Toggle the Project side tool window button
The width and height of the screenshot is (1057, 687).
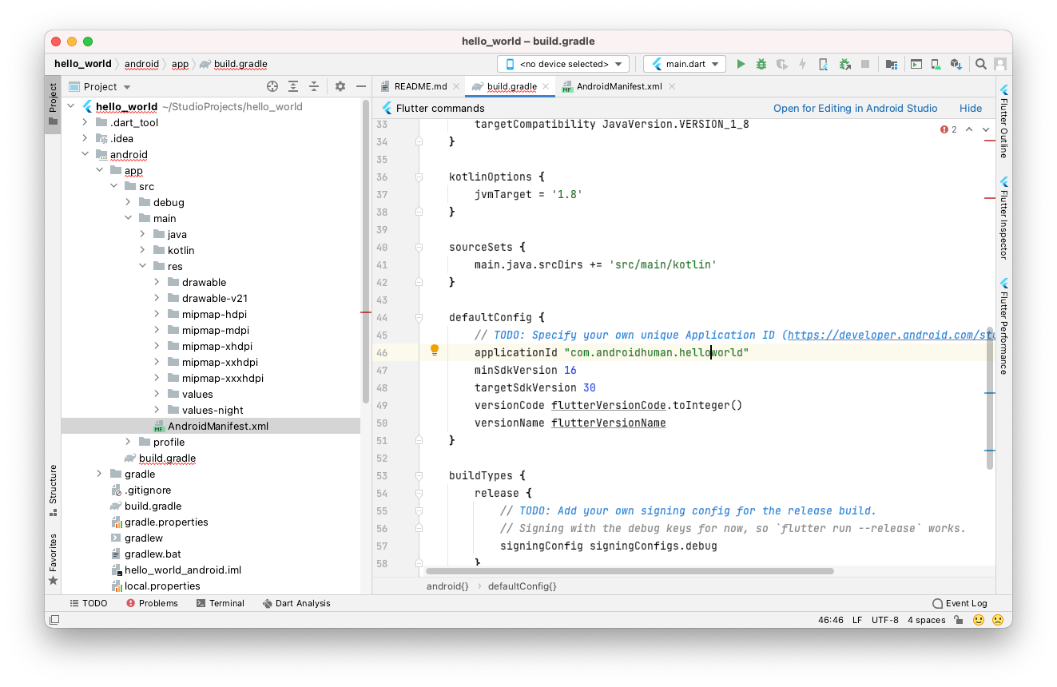53,105
